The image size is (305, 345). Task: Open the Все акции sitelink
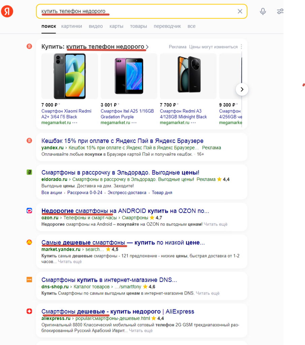52,193
